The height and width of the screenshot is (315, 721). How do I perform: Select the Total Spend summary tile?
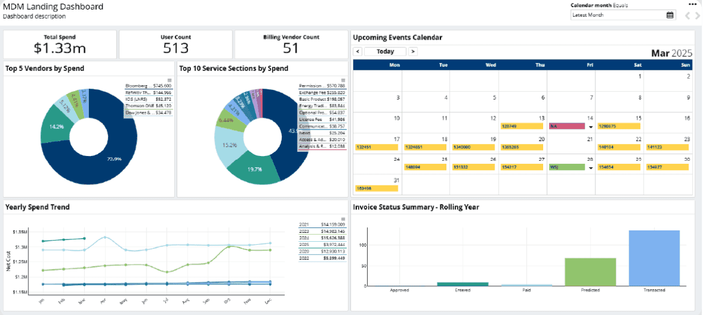coord(60,44)
